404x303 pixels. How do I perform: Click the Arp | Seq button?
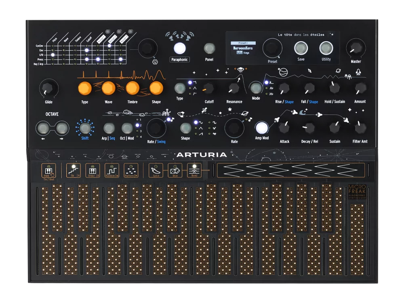pyautogui.click(x=109, y=128)
